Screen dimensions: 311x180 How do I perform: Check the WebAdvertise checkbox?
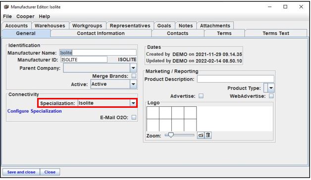pyautogui.click(x=271, y=96)
